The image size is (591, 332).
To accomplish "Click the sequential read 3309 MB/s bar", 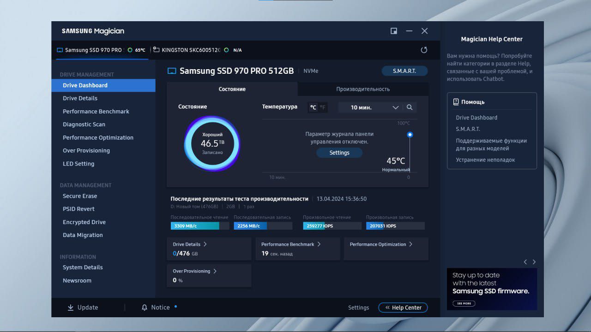I will [200, 226].
